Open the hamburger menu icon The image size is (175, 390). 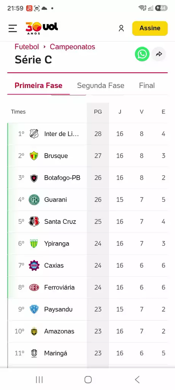pyautogui.click(x=13, y=28)
